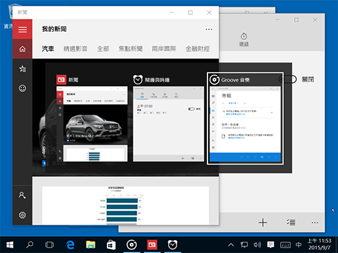Screen dimensions: 338x253
Task: Open the 兩岸國際 tab
Action: click(164, 49)
